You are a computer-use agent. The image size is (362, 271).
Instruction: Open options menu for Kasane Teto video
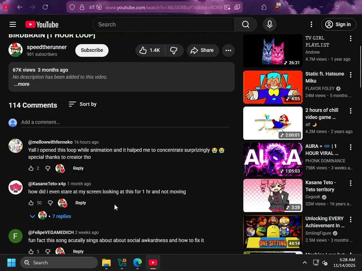click(350, 183)
